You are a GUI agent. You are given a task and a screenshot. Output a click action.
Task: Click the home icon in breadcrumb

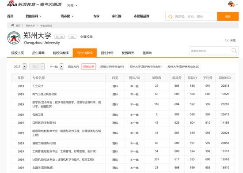pyautogui.click(x=12, y=26)
